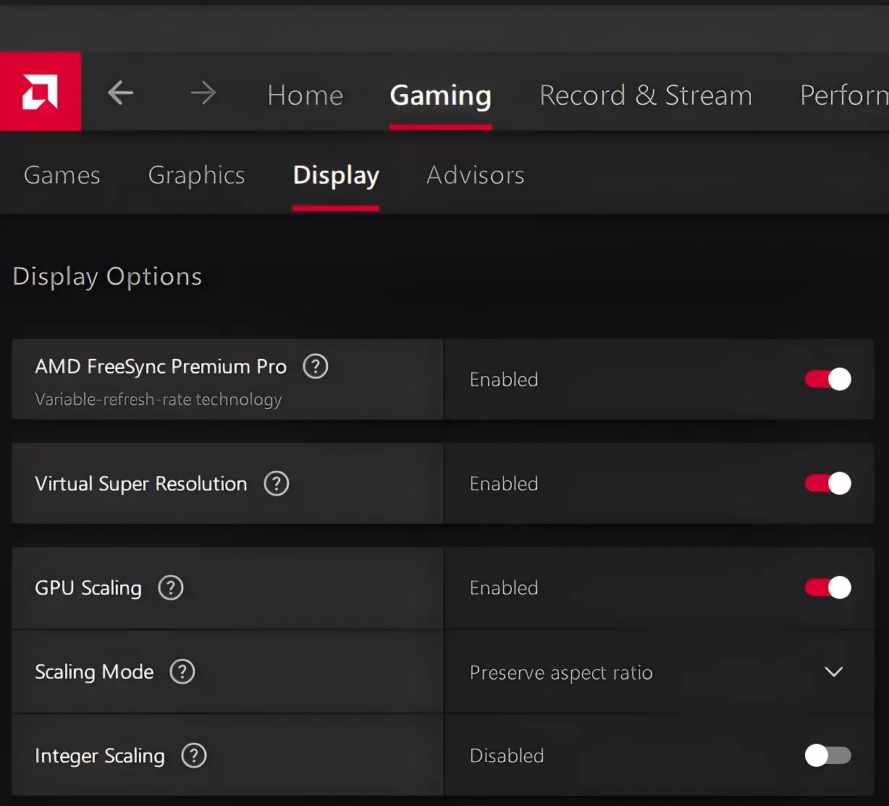889x806 pixels.
Task: Click the Scaling Mode help icon
Action: click(x=182, y=671)
